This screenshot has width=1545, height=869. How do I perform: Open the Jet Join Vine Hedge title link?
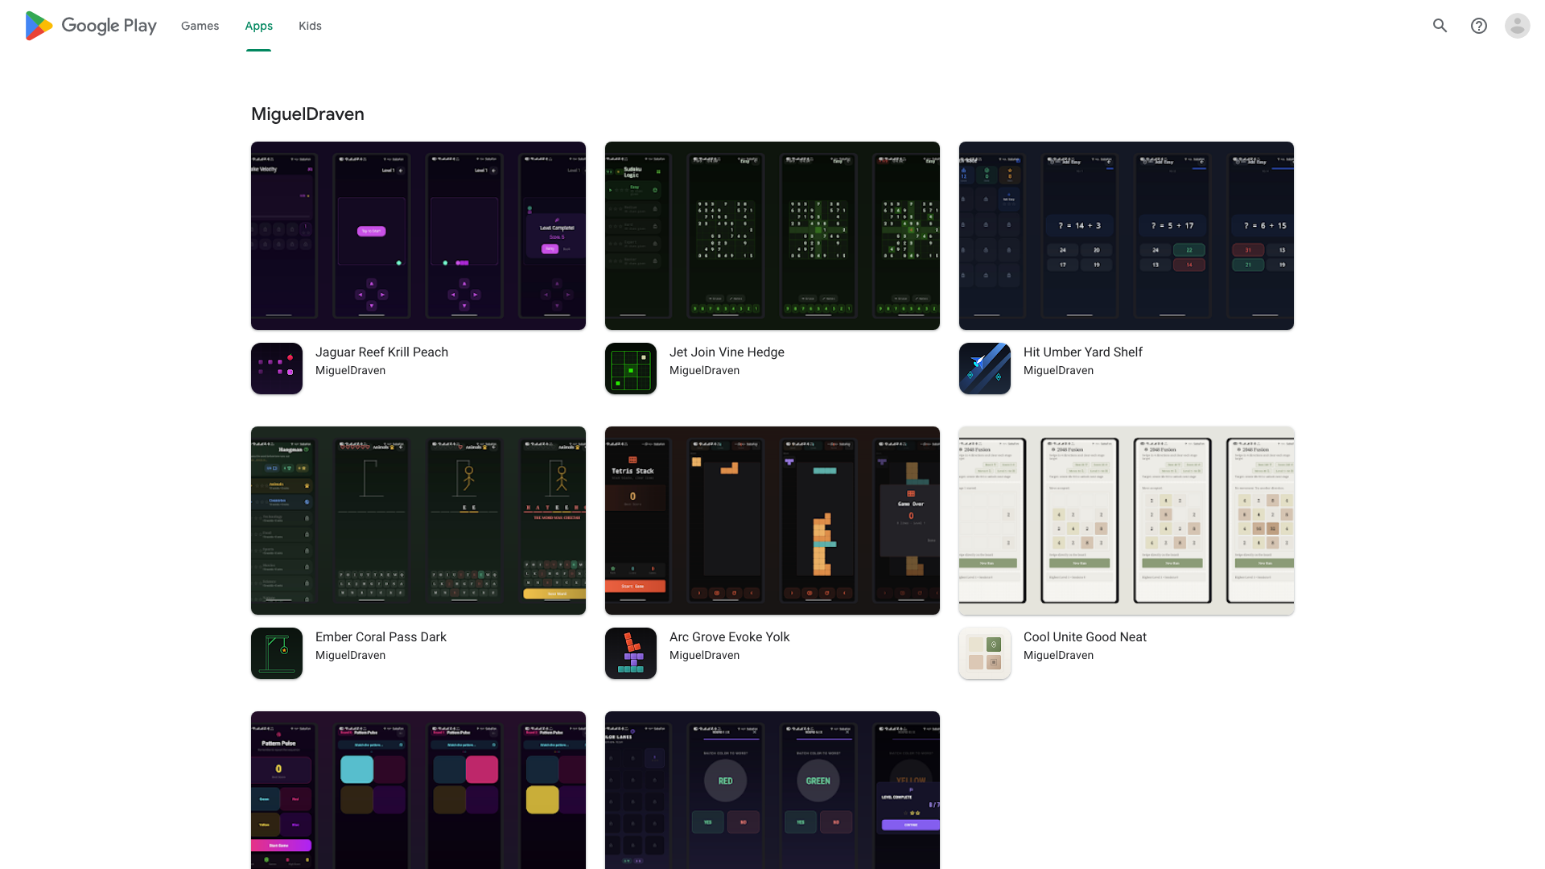click(x=727, y=352)
